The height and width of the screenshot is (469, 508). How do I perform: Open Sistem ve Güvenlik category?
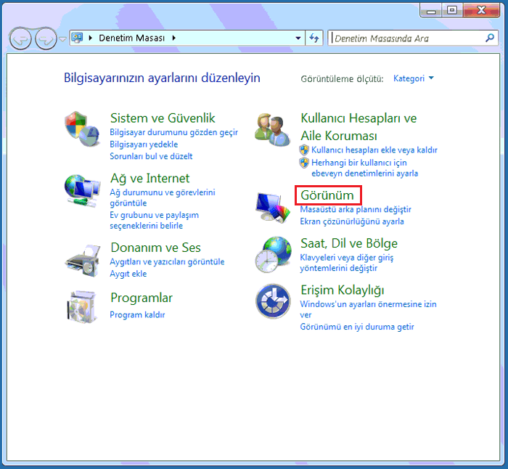163,118
